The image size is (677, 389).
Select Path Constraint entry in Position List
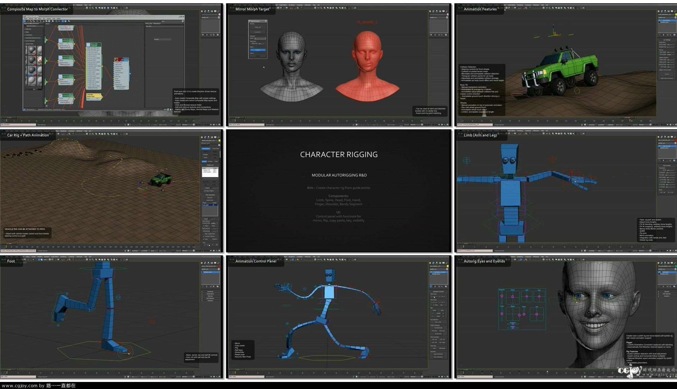click(207, 172)
